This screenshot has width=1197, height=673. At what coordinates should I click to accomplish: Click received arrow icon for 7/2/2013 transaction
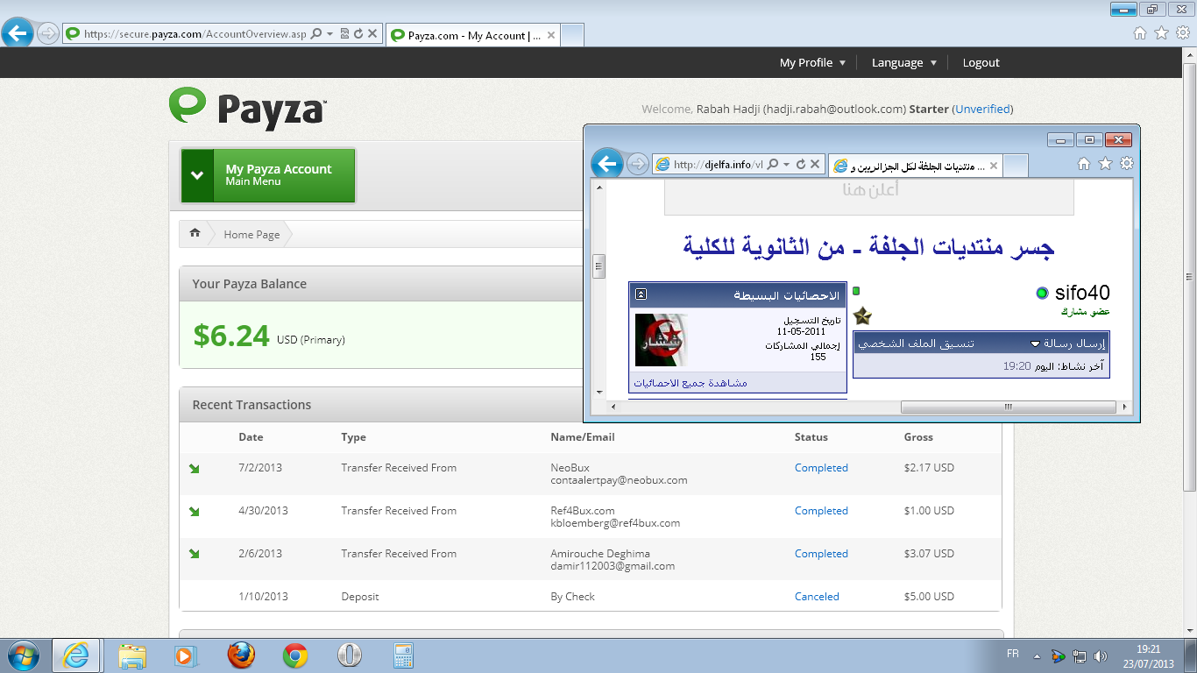(x=195, y=469)
